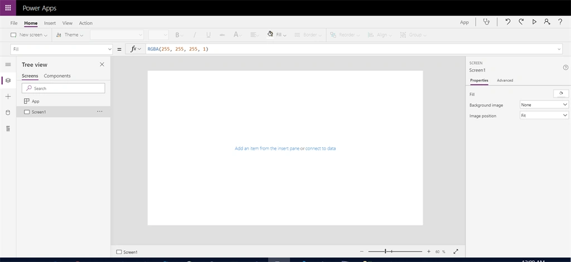This screenshot has height=262, width=571.
Task: Open the Advanced tools sidebar icon
Action: 8,128
